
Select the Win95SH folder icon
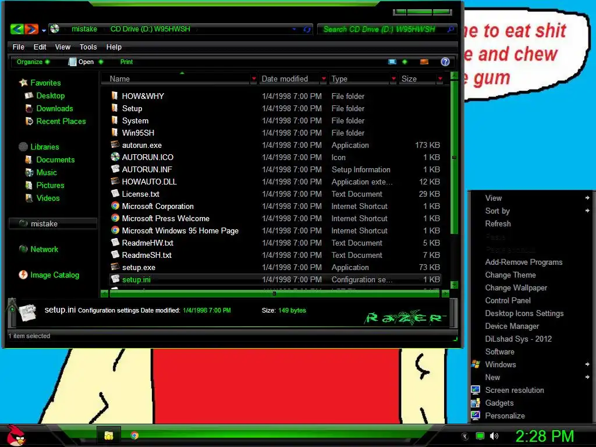(115, 132)
